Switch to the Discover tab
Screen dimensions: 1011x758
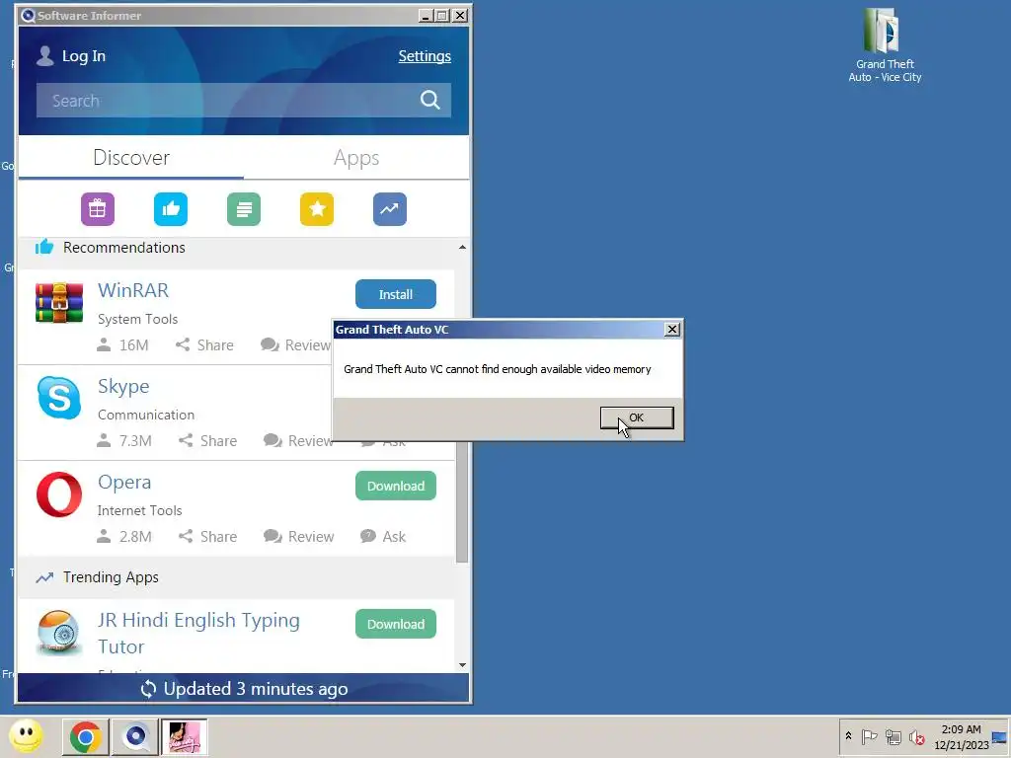click(x=131, y=158)
